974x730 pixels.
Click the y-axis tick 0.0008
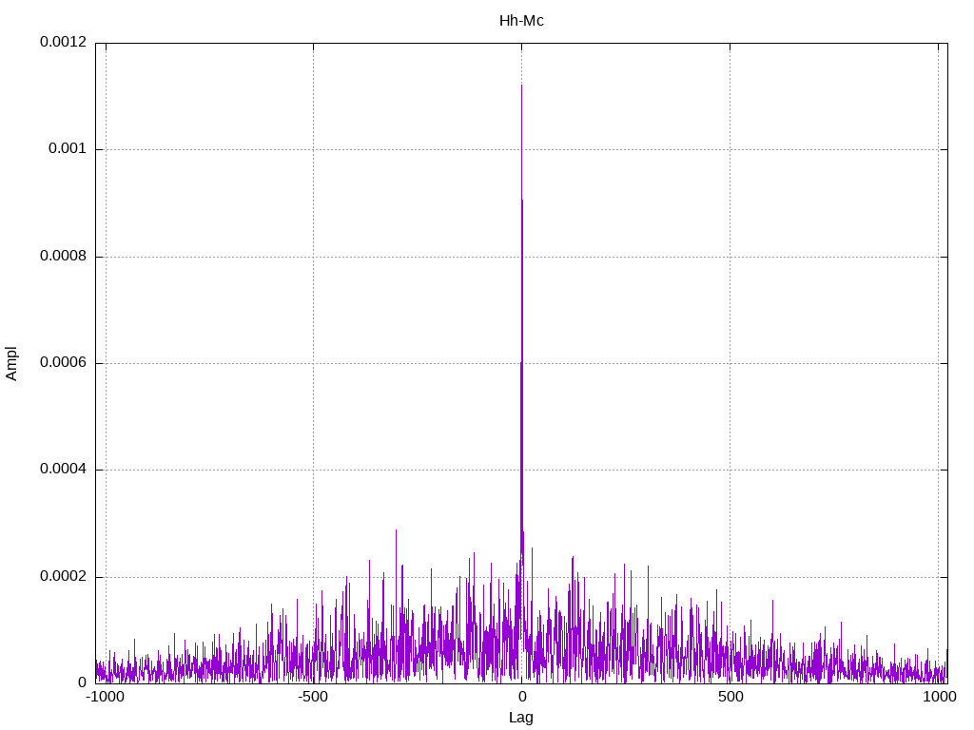(64, 257)
